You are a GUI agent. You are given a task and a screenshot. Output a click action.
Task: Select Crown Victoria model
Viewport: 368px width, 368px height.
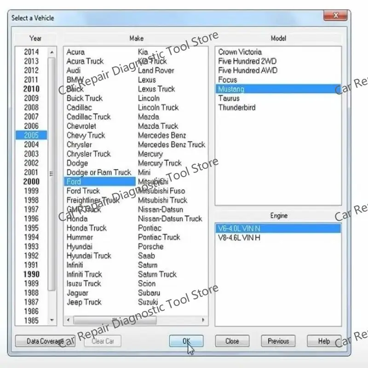click(x=278, y=52)
